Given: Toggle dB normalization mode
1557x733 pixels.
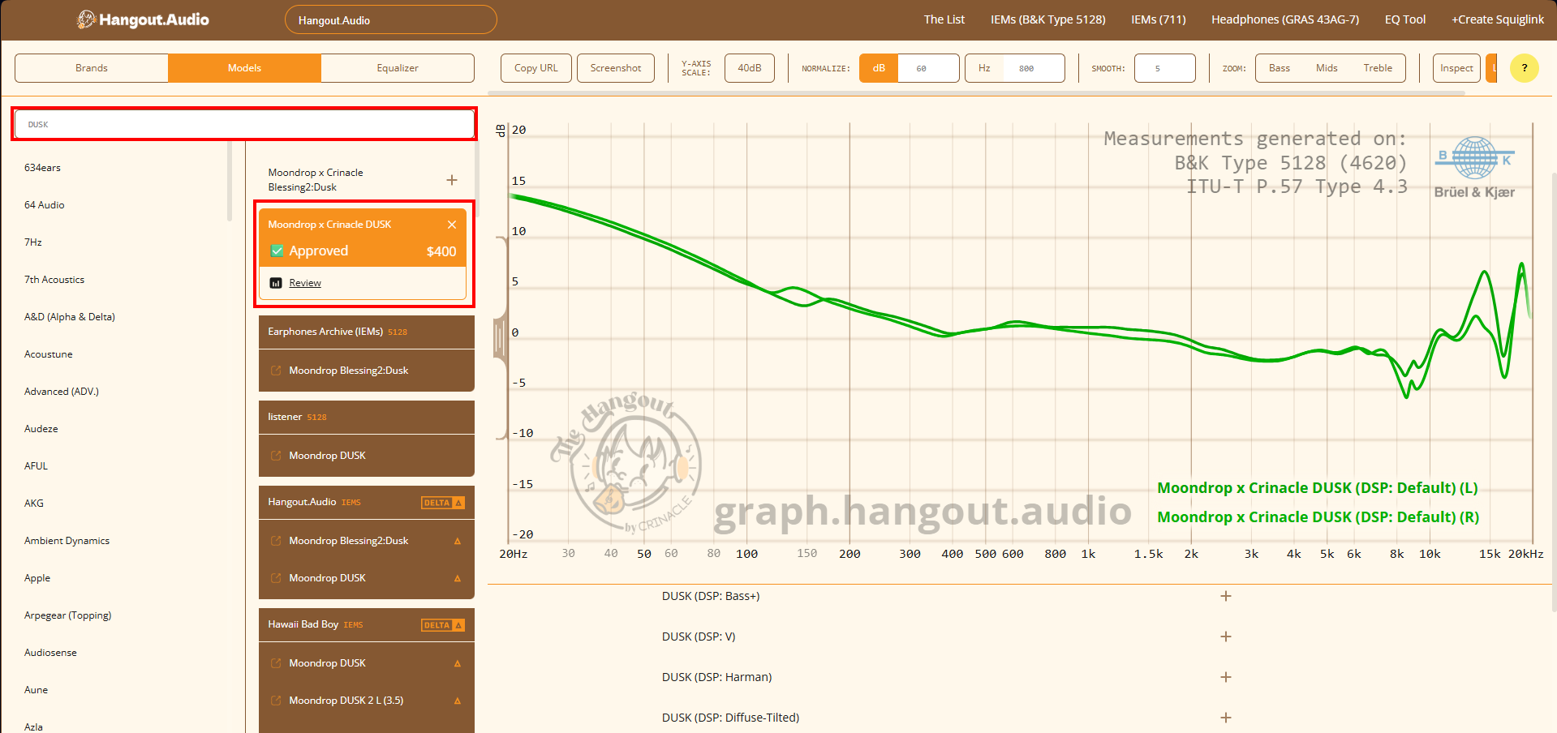Looking at the screenshot, I should (x=879, y=68).
